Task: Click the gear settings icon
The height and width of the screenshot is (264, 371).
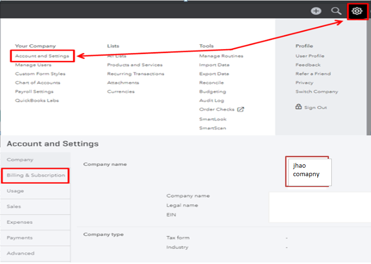Action: click(357, 11)
